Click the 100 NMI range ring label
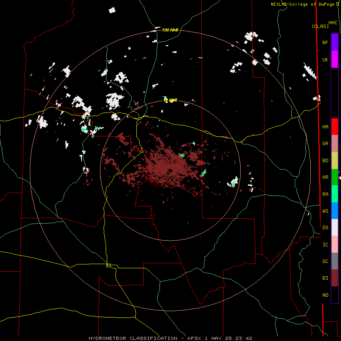341x341 pixels. pyautogui.click(x=170, y=30)
